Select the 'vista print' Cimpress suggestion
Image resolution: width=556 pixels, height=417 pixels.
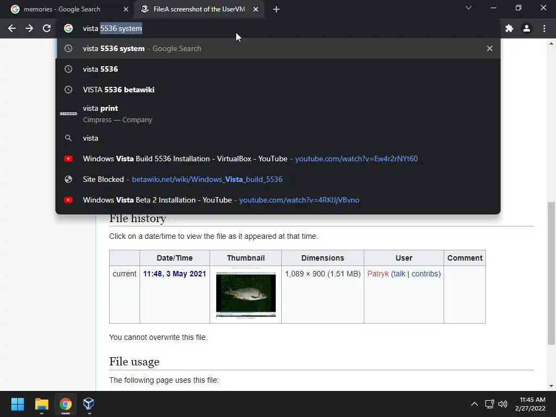[x=278, y=114]
